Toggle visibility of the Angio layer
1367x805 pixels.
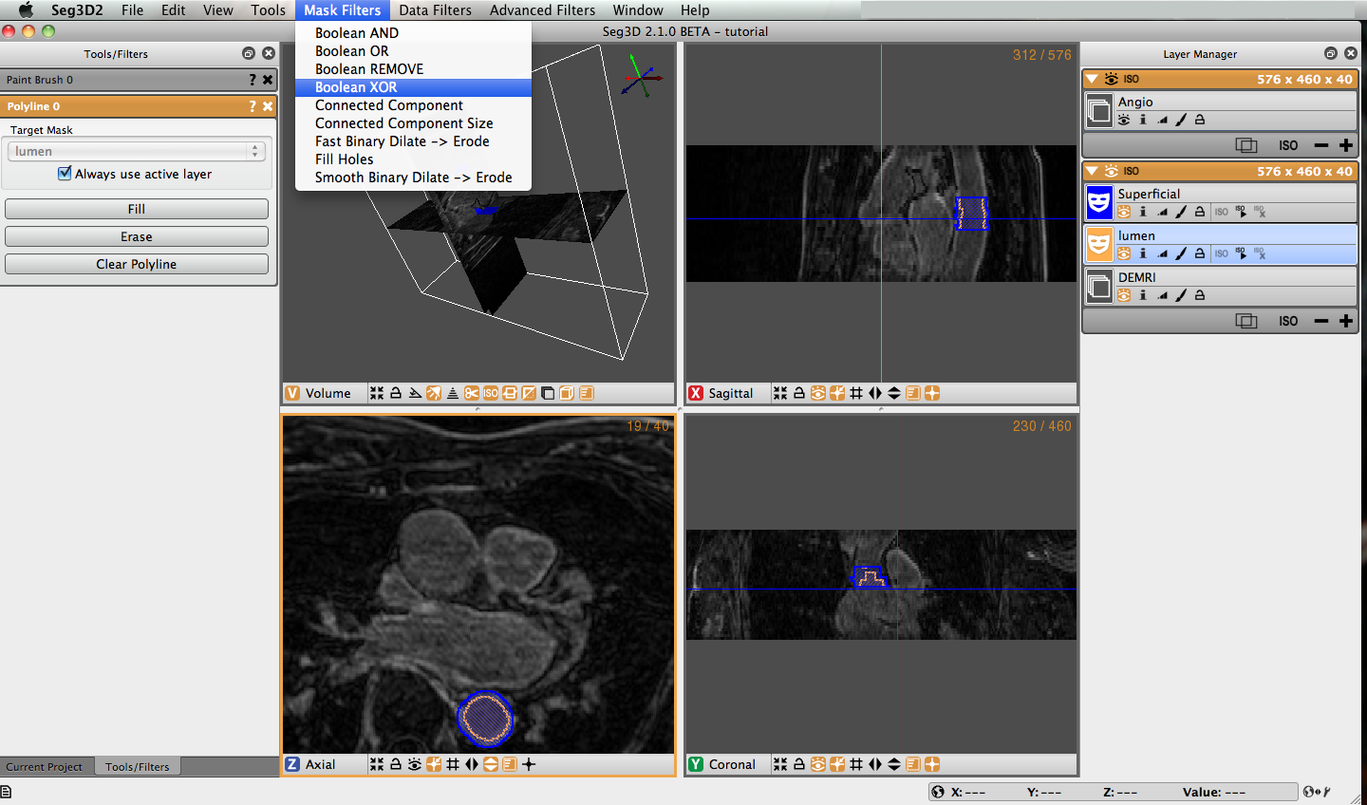click(1124, 120)
